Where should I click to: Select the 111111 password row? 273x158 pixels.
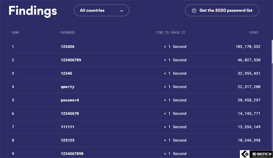coord(136,127)
